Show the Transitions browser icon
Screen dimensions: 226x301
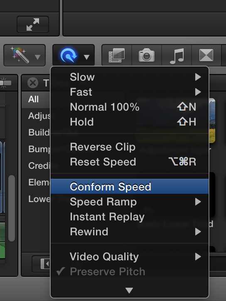(x=206, y=55)
